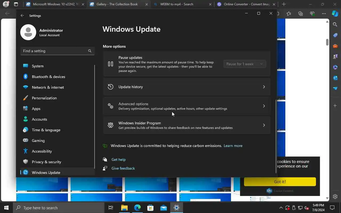Open Network & internet settings
Viewport: 341px width, 213px height.
(x=57, y=87)
